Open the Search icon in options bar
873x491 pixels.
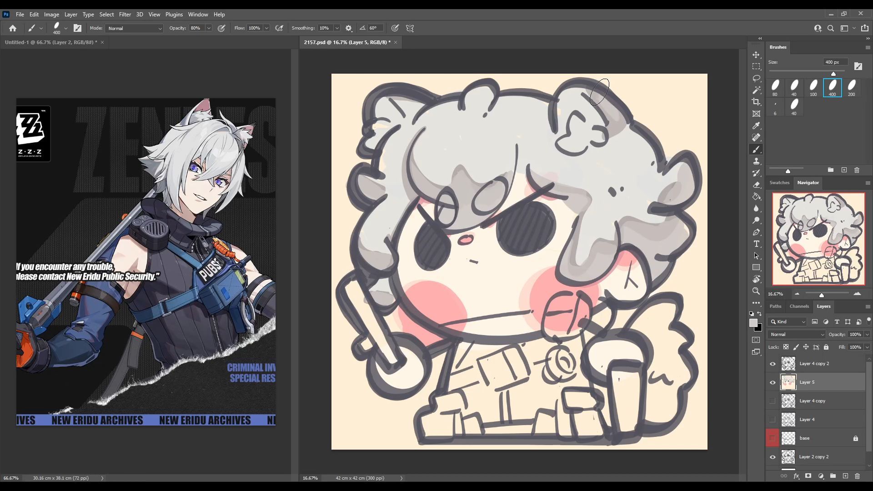[831, 28]
